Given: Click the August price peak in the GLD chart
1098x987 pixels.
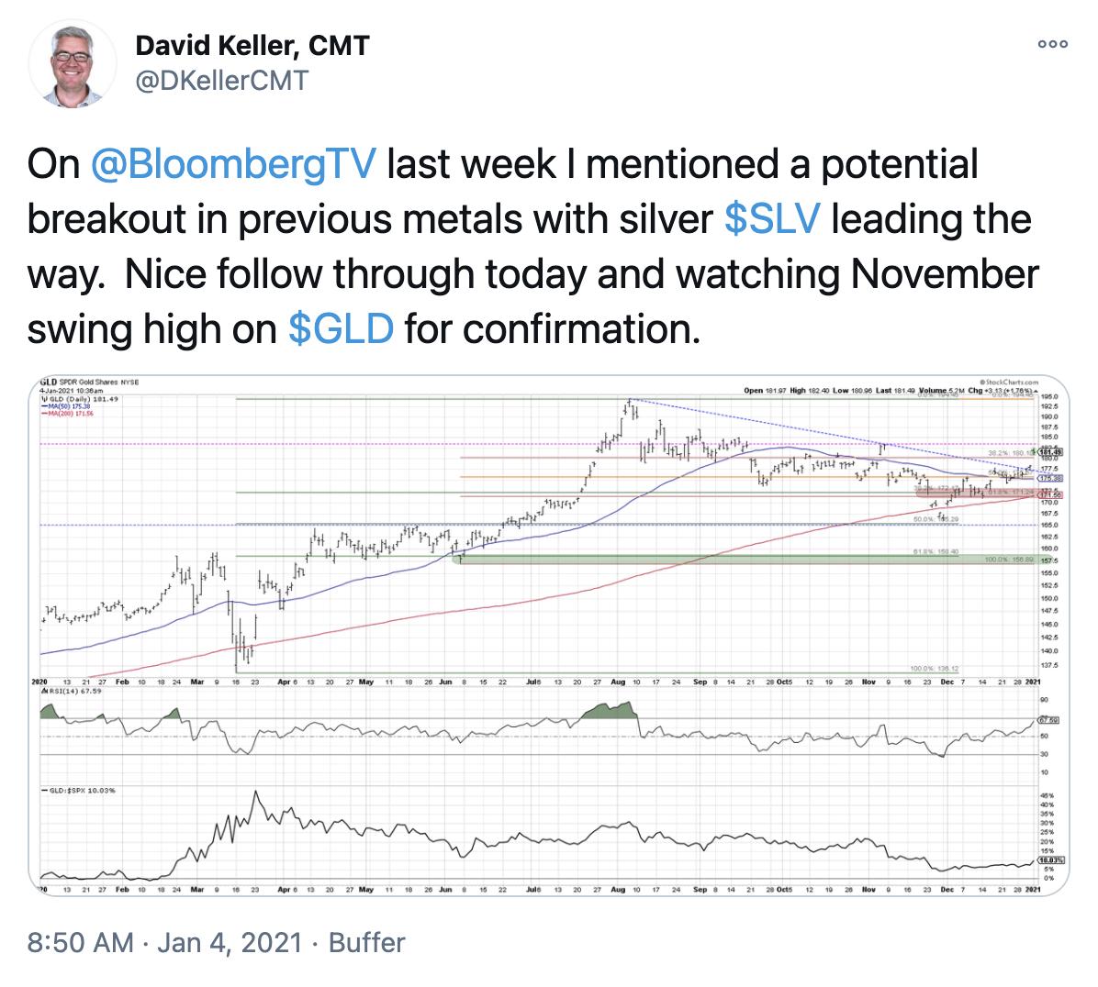Looking at the screenshot, I should click(629, 401).
